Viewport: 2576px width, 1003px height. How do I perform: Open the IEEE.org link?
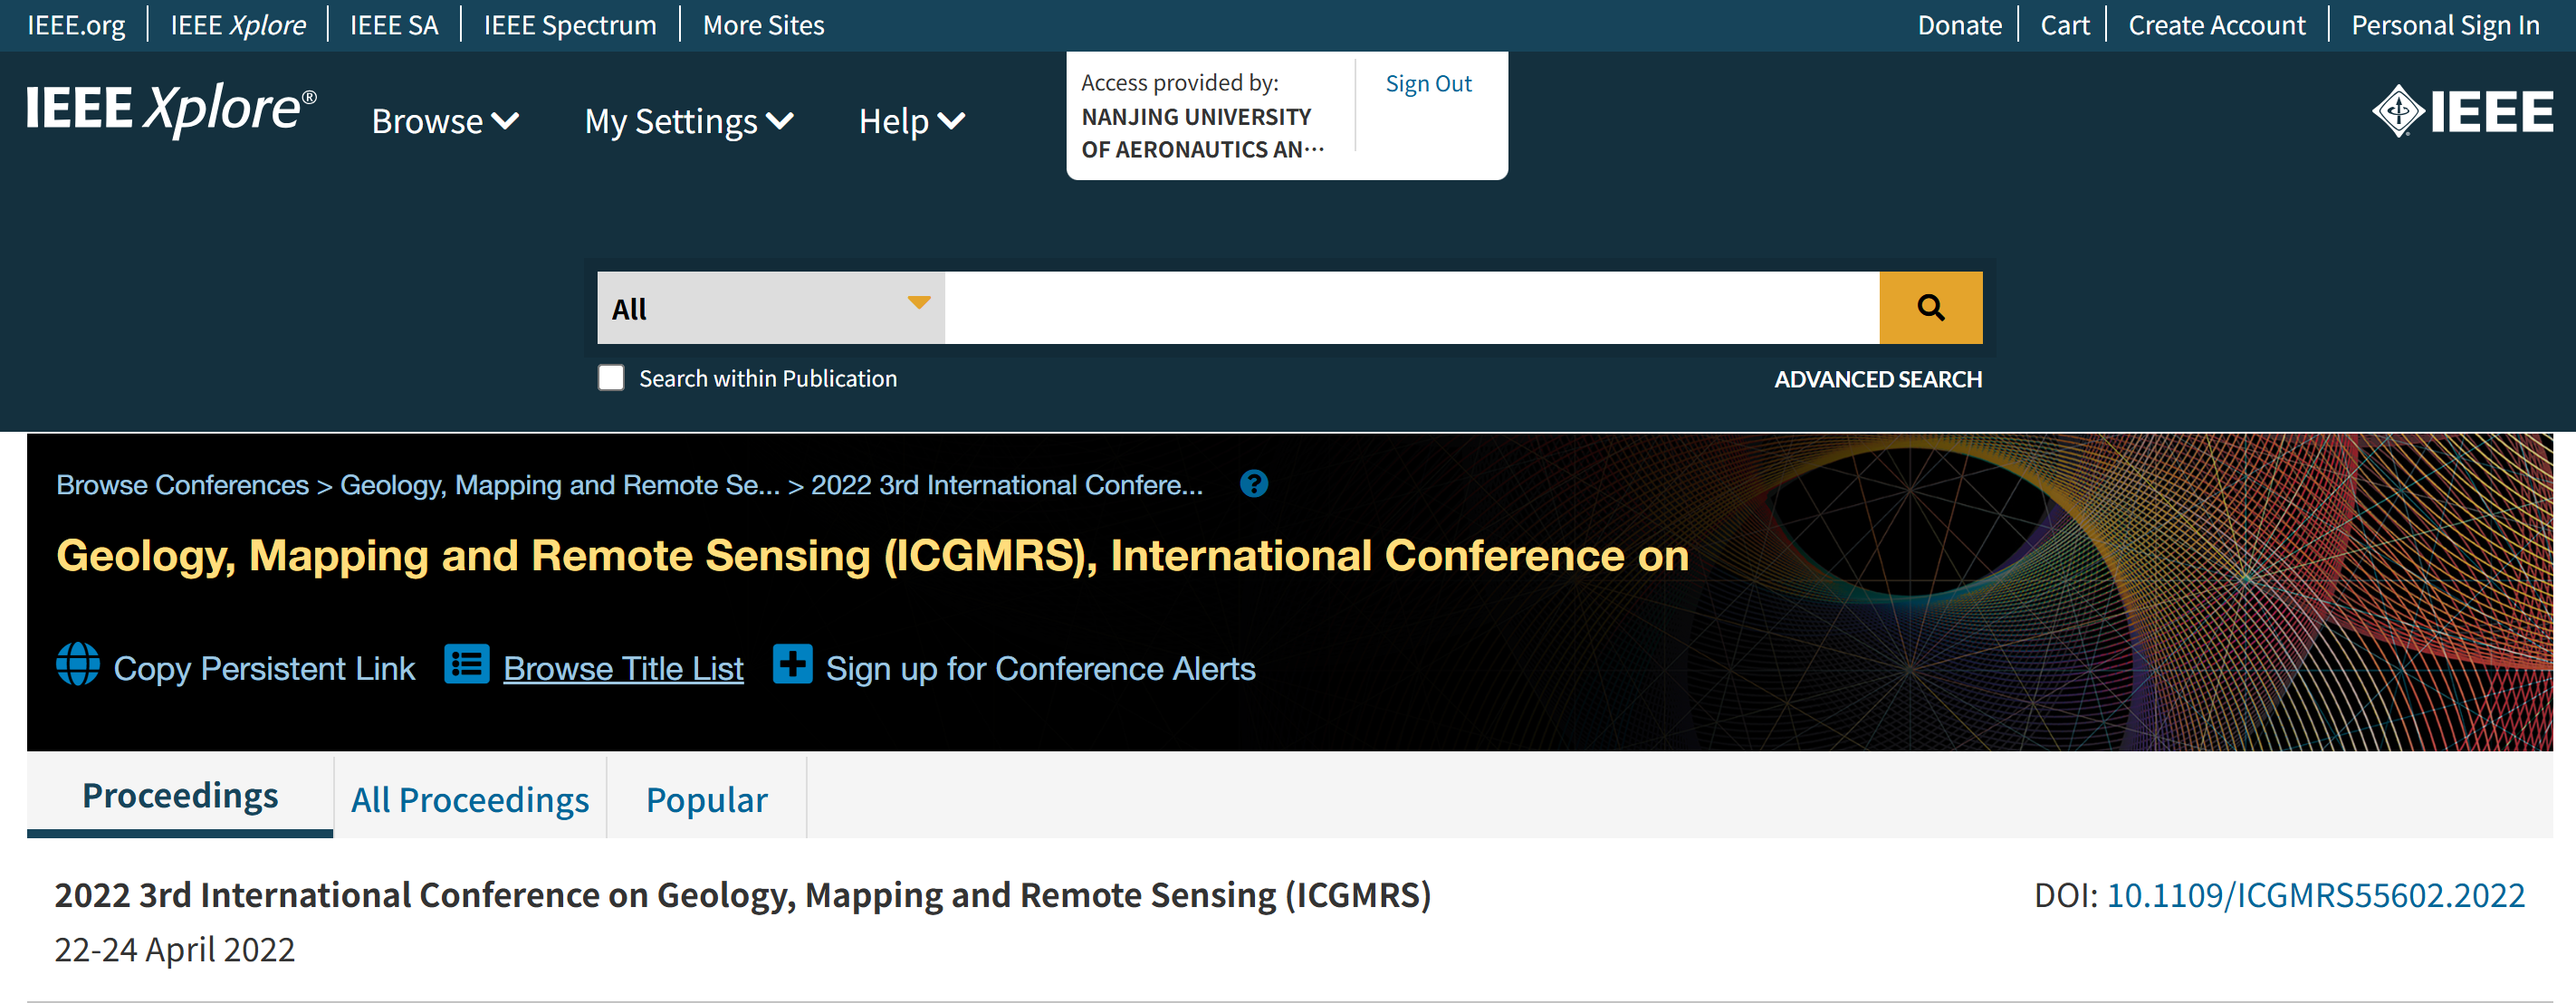76,25
